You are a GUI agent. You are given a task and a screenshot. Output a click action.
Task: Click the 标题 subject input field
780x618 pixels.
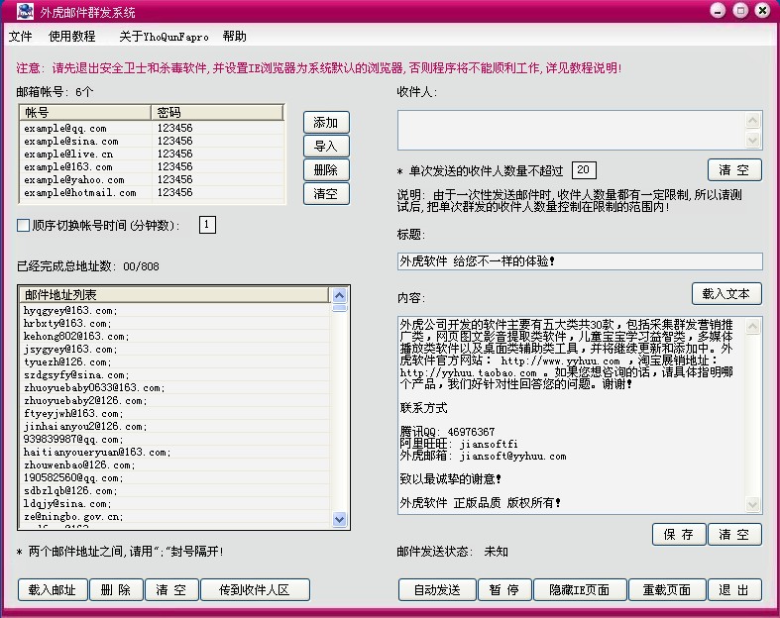(580, 261)
